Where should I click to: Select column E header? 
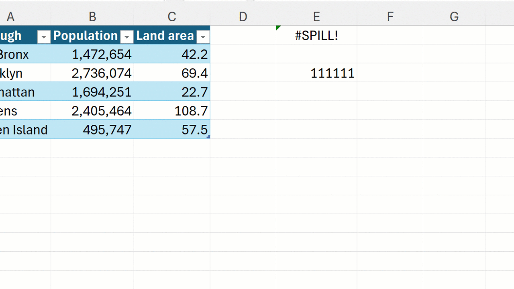[316, 17]
